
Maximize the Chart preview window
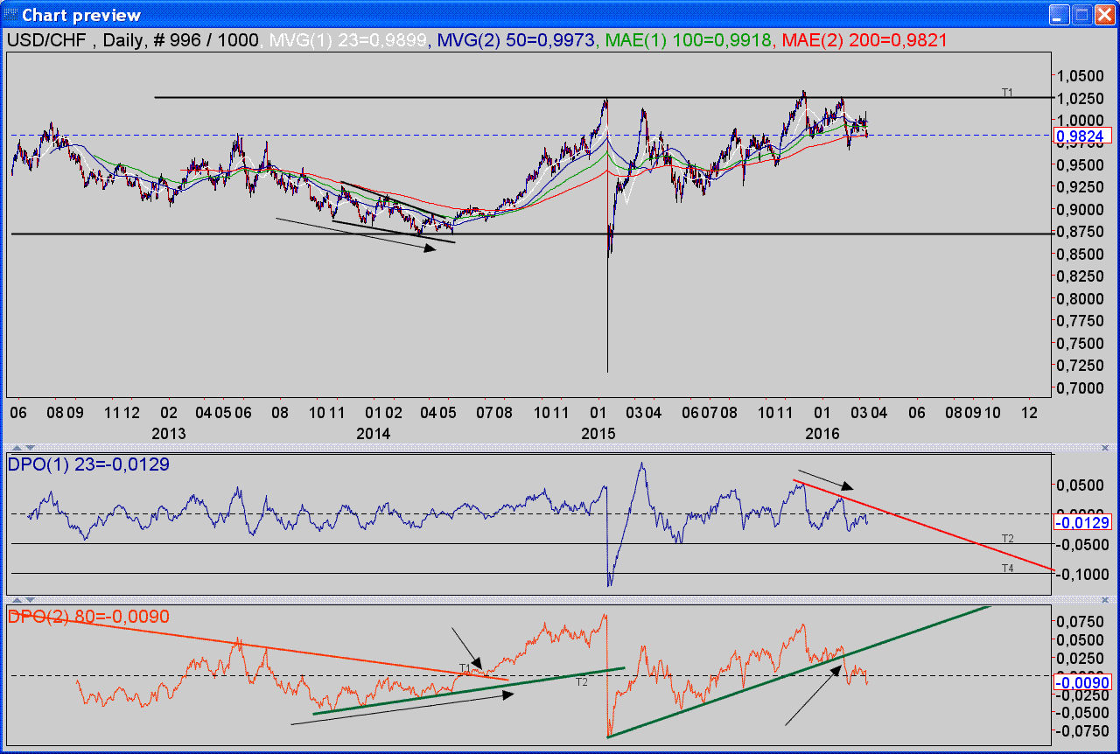(x=1081, y=15)
